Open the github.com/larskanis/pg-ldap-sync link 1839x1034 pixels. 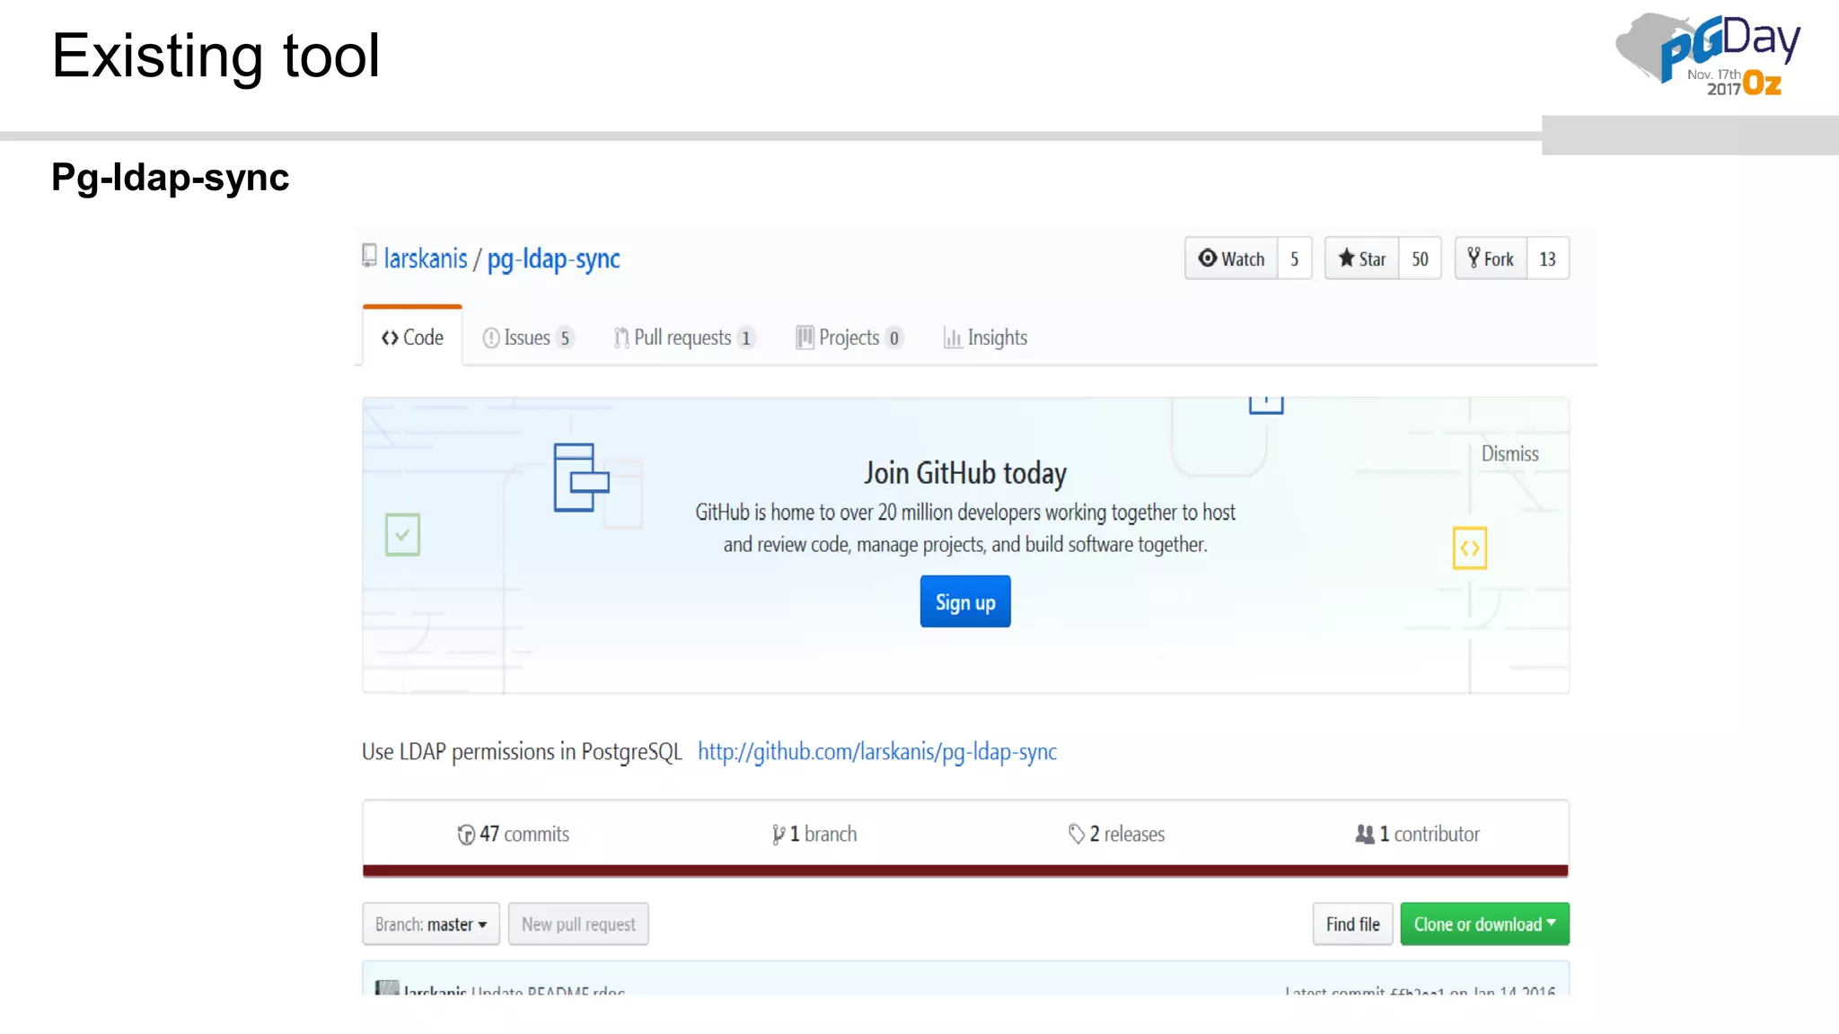[x=876, y=752]
